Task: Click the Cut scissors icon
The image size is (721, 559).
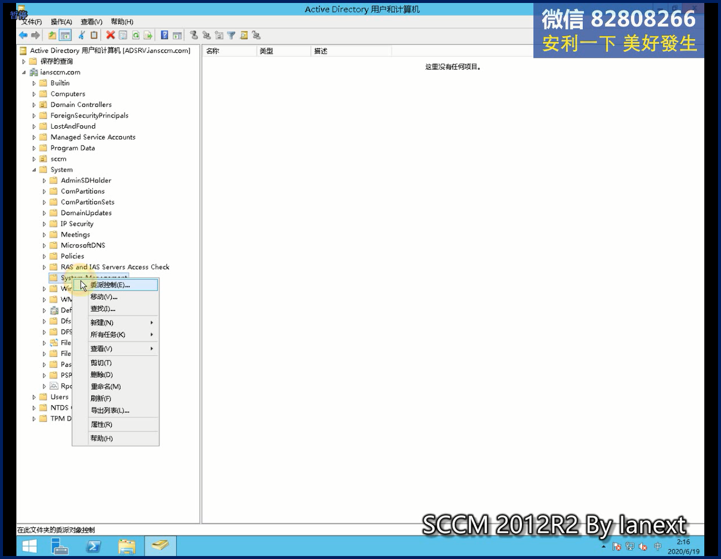Action: (82, 36)
